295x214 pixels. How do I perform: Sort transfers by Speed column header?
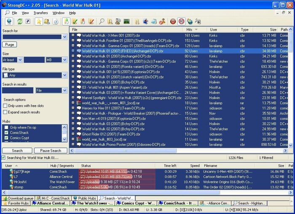pyautogui.click(x=190, y=166)
